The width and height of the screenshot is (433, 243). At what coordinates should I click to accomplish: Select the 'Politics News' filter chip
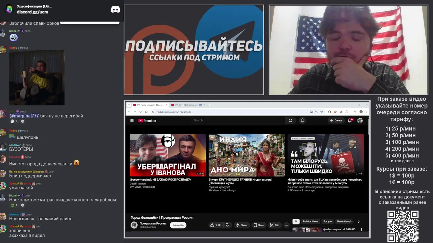coord(310,221)
